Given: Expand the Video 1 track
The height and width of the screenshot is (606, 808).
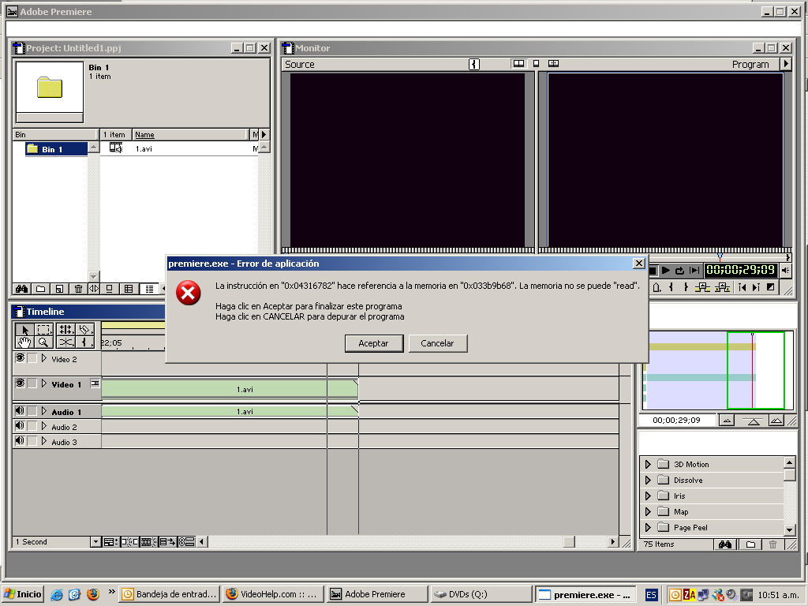Looking at the screenshot, I should tap(44, 383).
